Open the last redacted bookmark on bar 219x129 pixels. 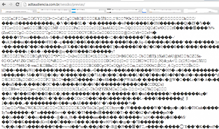(x=201, y=11)
